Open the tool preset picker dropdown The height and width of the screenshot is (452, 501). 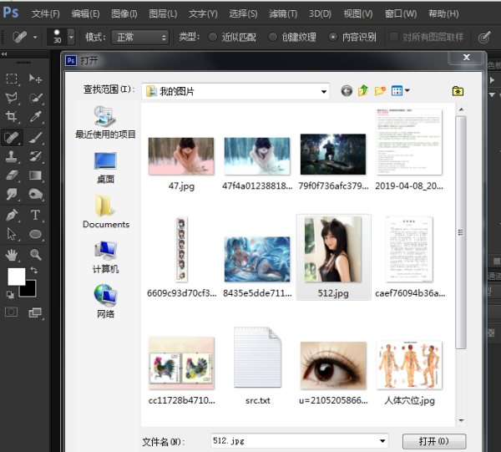(35, 37)
